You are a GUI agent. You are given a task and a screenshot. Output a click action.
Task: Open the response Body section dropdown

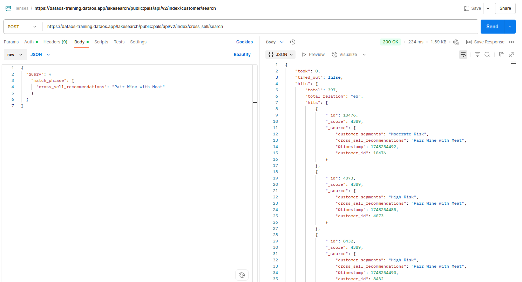[x=275, y=42]
